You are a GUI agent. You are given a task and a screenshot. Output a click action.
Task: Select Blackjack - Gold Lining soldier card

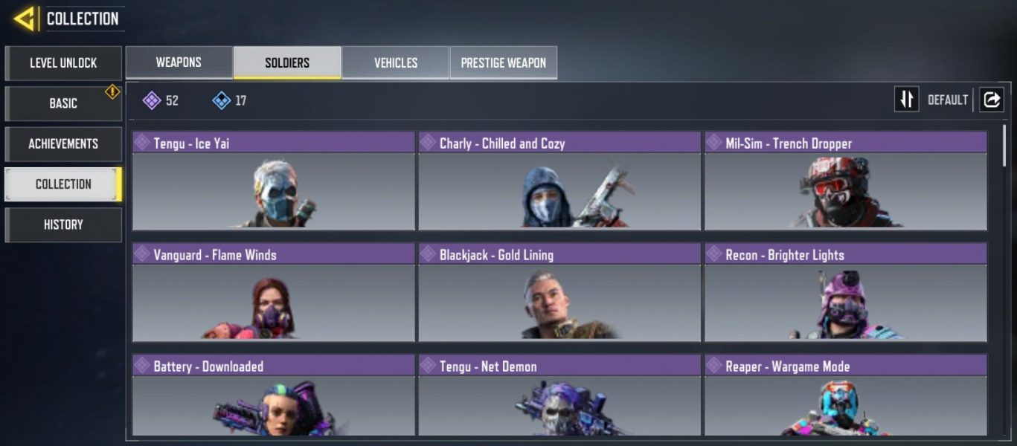tap(559, 292)
